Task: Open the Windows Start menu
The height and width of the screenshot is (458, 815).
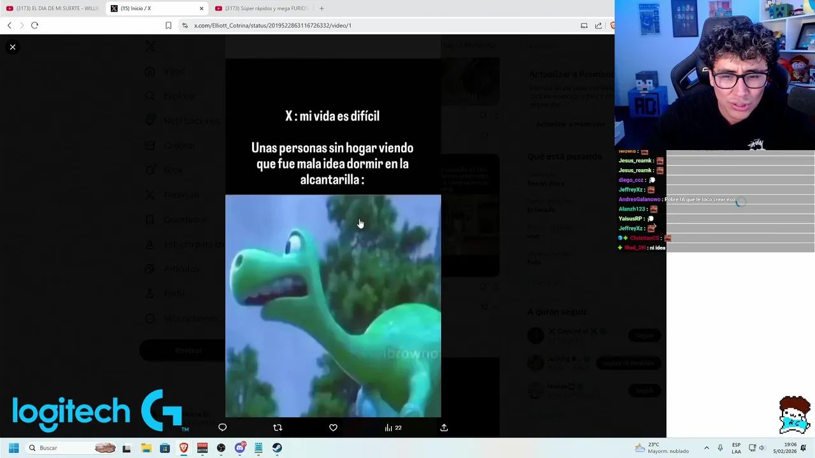Action: tap(13, 448)
